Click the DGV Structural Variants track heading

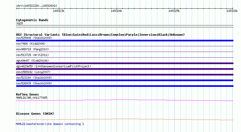coord(100,35)
